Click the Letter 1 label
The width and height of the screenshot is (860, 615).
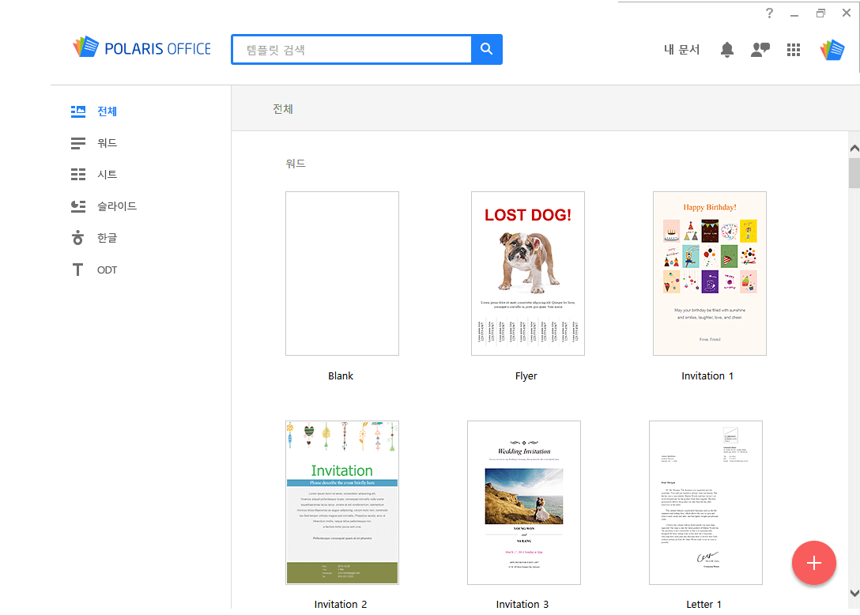pos(703,604)
